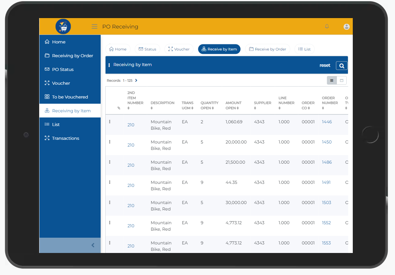The height and width of the screenshot is (275, 395).
Task: Sort by Amount Open column
Action: point(233,105)
